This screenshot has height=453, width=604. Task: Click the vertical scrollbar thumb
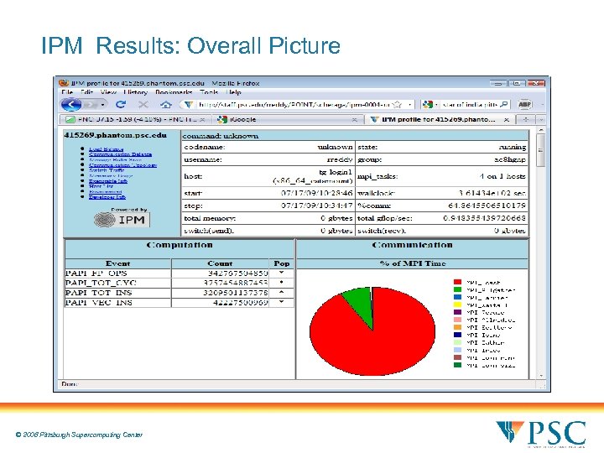[541, 151]
